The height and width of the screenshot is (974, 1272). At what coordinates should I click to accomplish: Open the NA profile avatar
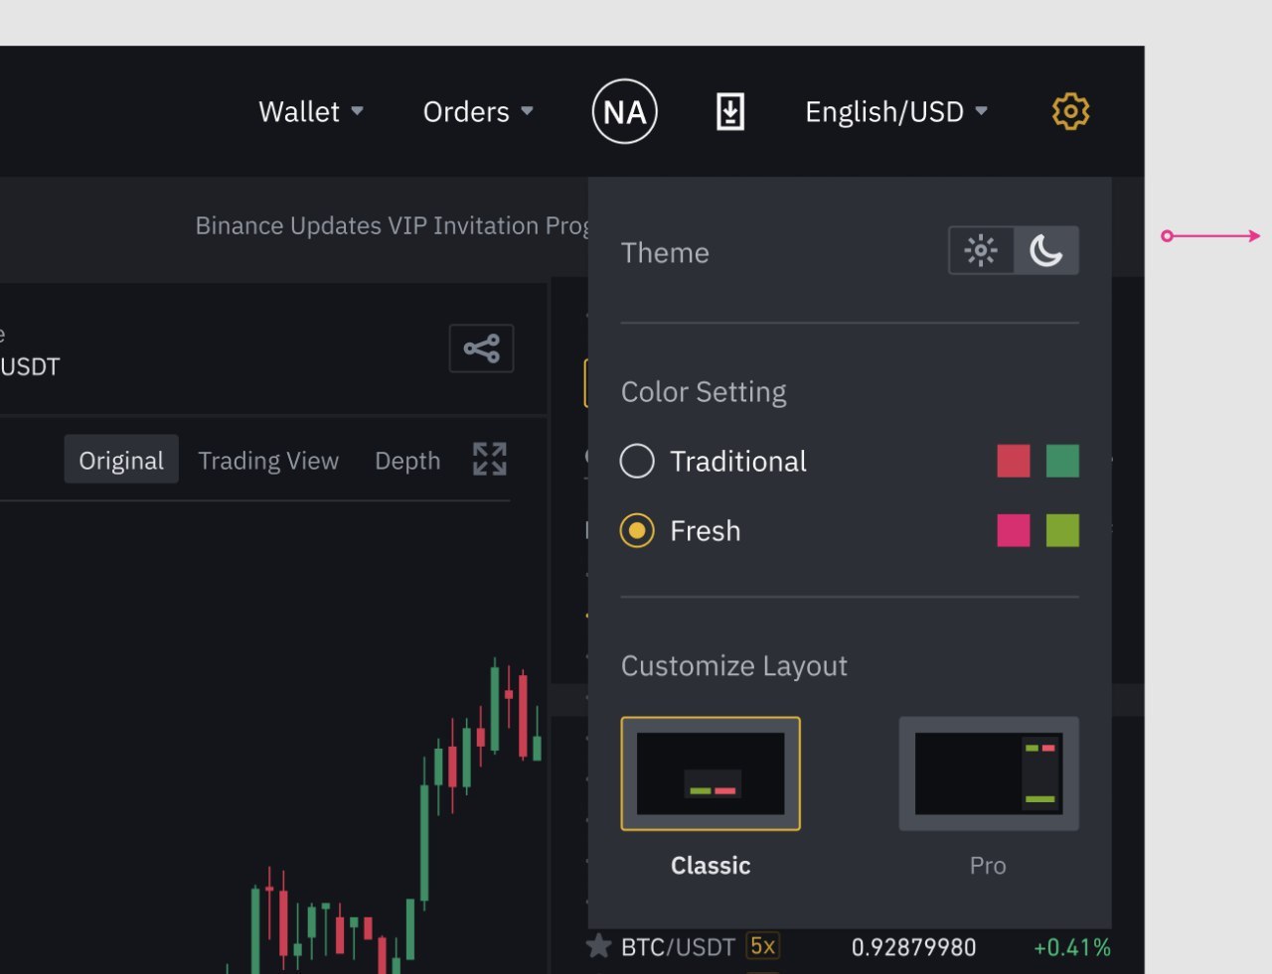point(624,111)
